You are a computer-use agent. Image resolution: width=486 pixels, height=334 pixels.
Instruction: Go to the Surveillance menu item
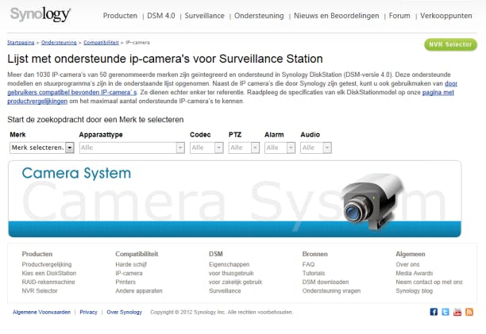point(204,15)
